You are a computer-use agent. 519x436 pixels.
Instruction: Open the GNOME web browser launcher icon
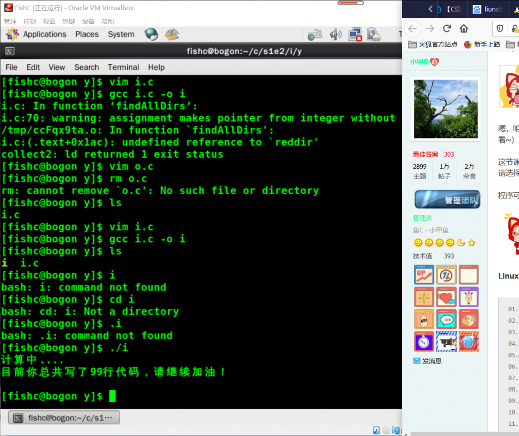pos(151,34)
